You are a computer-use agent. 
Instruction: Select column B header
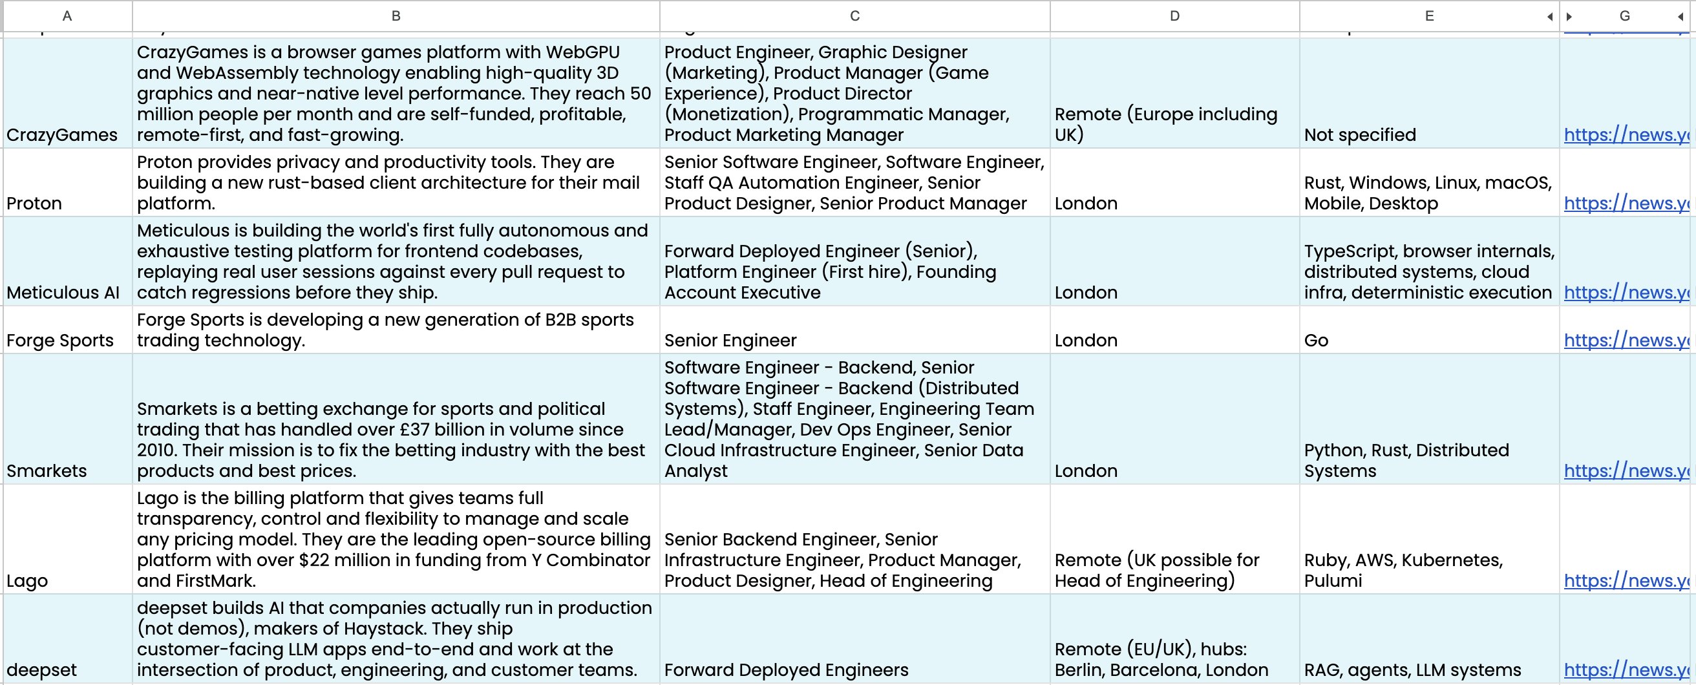point(395,16)
